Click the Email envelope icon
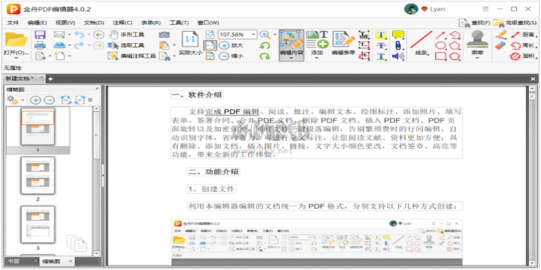This screenshot has width=541, height=270. 60,34
